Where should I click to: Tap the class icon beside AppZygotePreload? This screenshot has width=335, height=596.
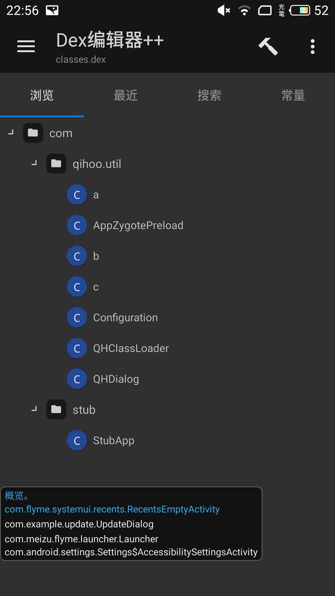click(77, 225)
